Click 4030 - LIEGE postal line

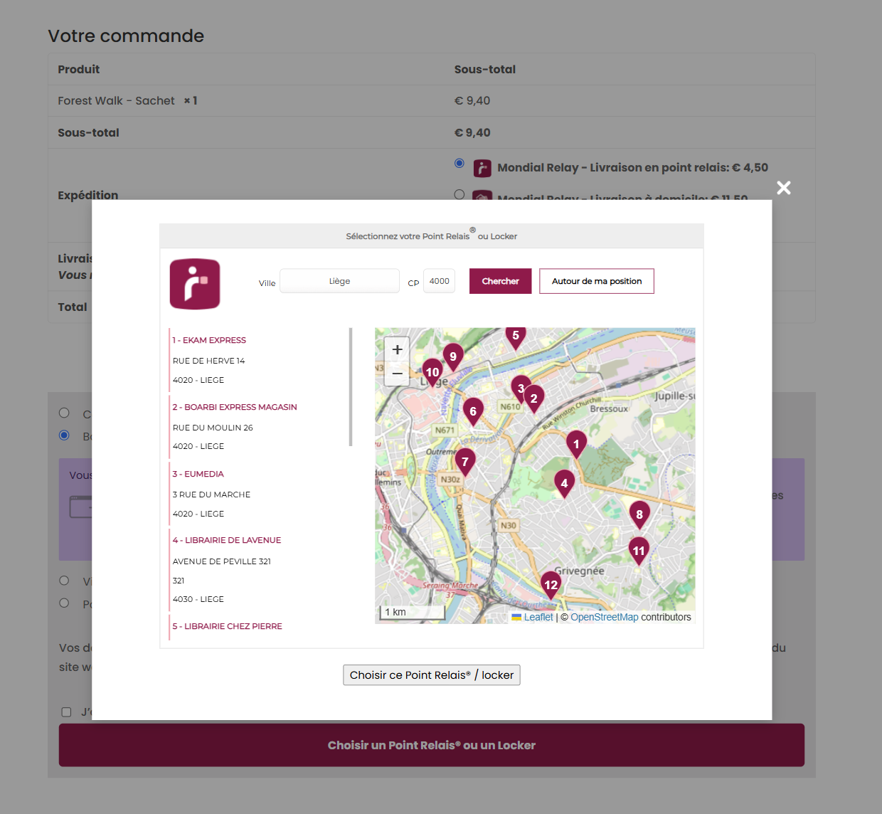click(198, 599)
